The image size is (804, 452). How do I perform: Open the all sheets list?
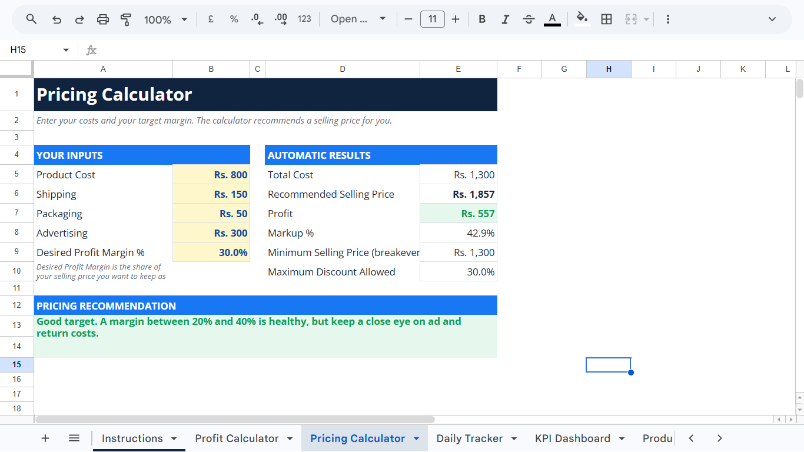[x=74, y=438]
